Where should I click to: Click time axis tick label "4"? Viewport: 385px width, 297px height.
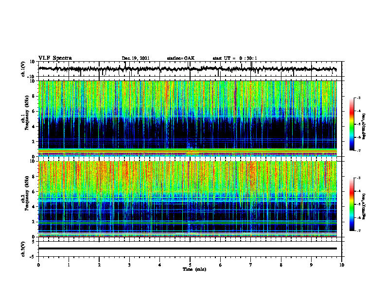tap(160, 265)
